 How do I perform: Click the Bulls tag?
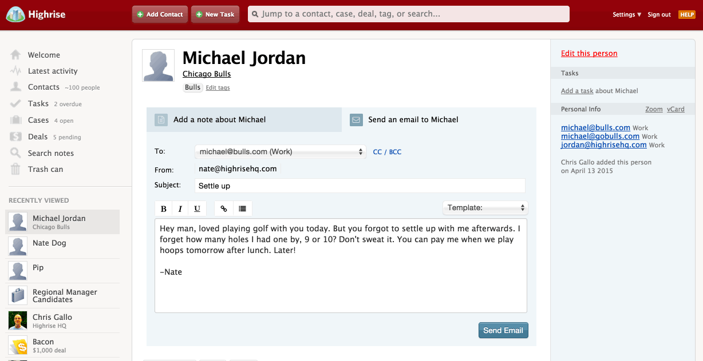click(x=193, y=87)
